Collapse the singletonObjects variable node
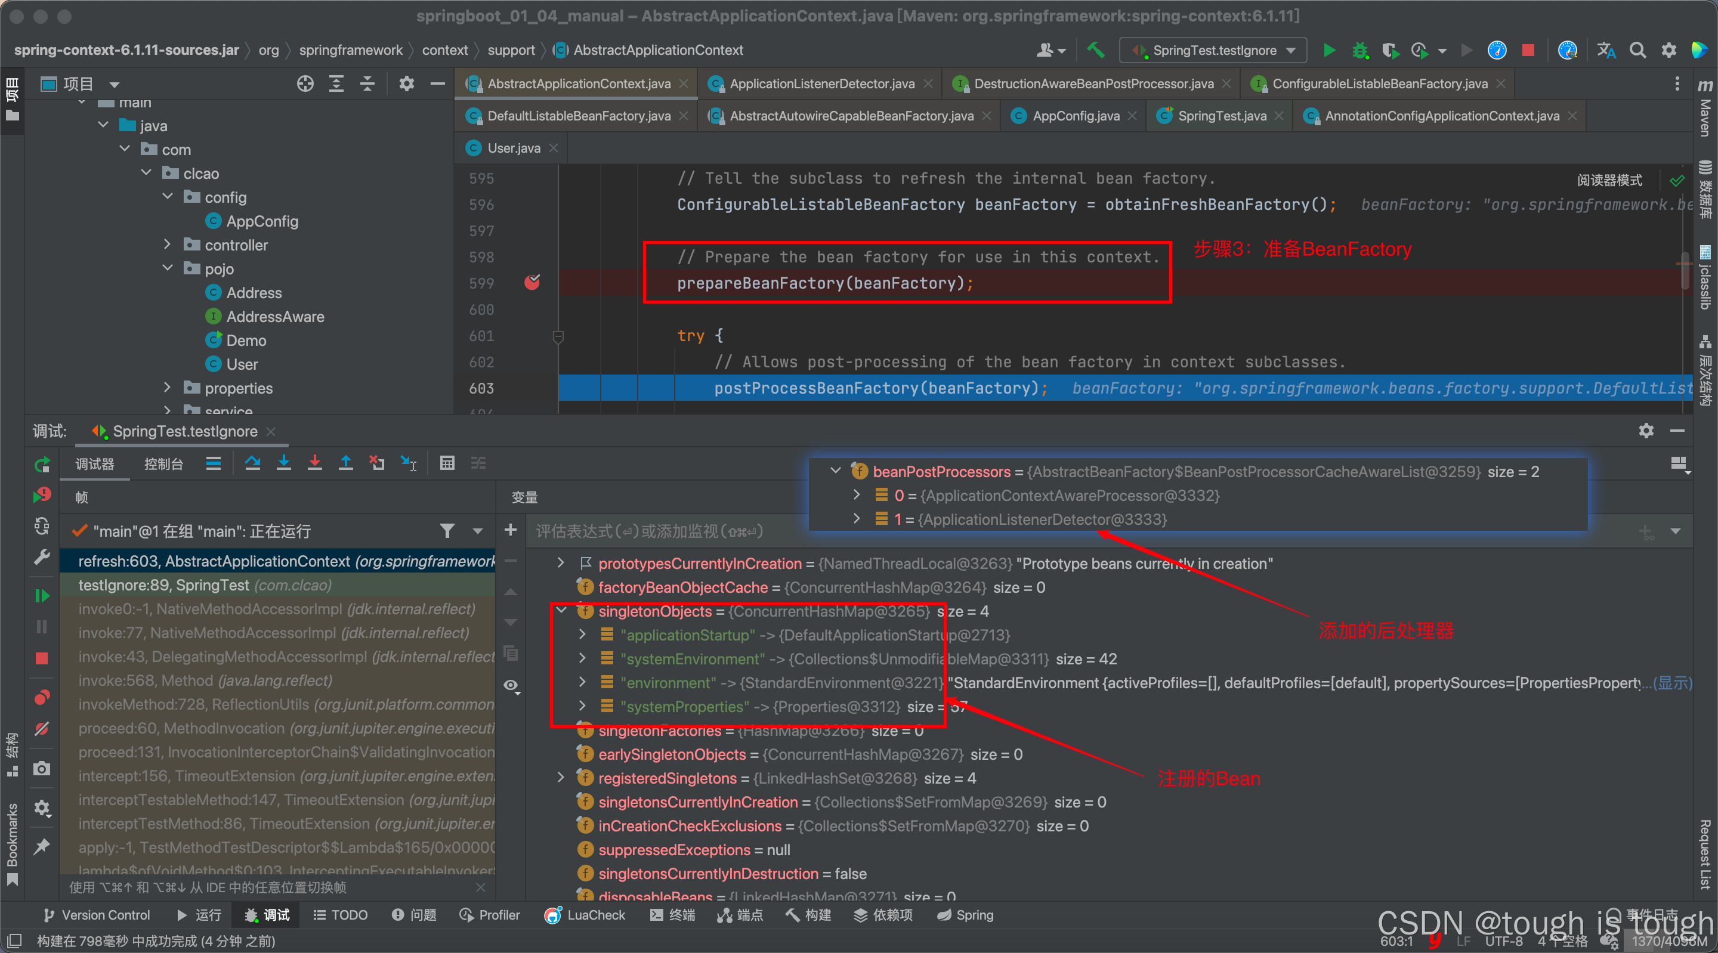The width and height of the screenshot is (1718, 953). click(x=561, y=610)
